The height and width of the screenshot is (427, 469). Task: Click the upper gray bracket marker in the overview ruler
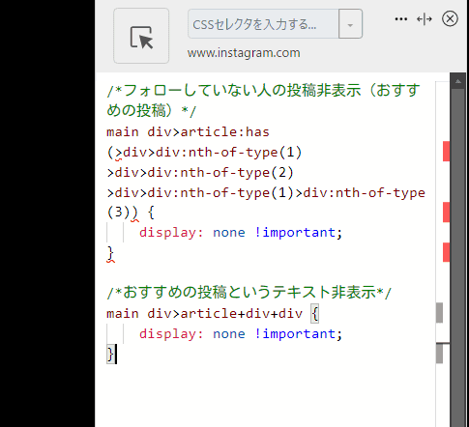click(439, 313)
